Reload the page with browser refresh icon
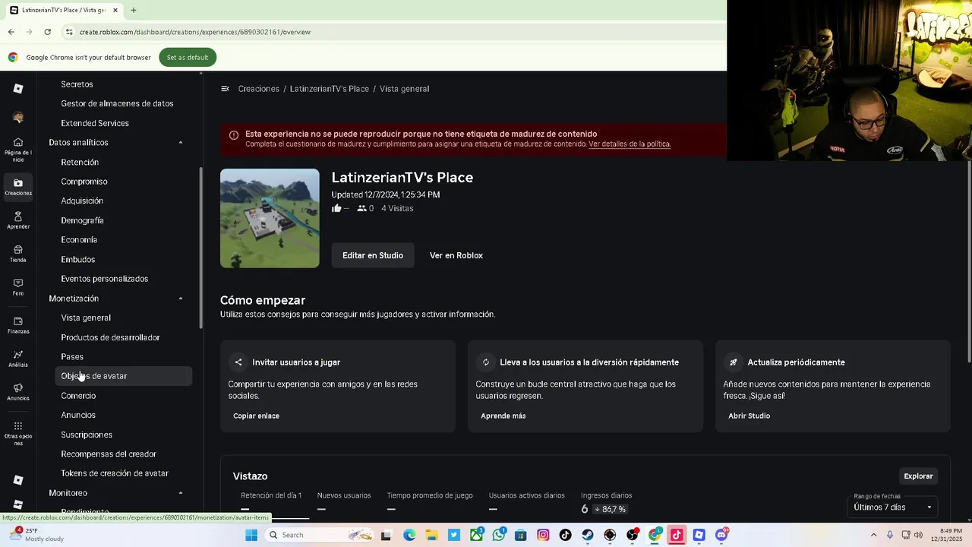This screenshot has width=972, height=547. coord(48,32)
